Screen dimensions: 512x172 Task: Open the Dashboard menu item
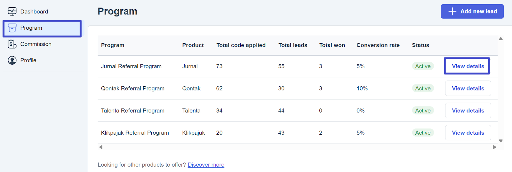34,12
